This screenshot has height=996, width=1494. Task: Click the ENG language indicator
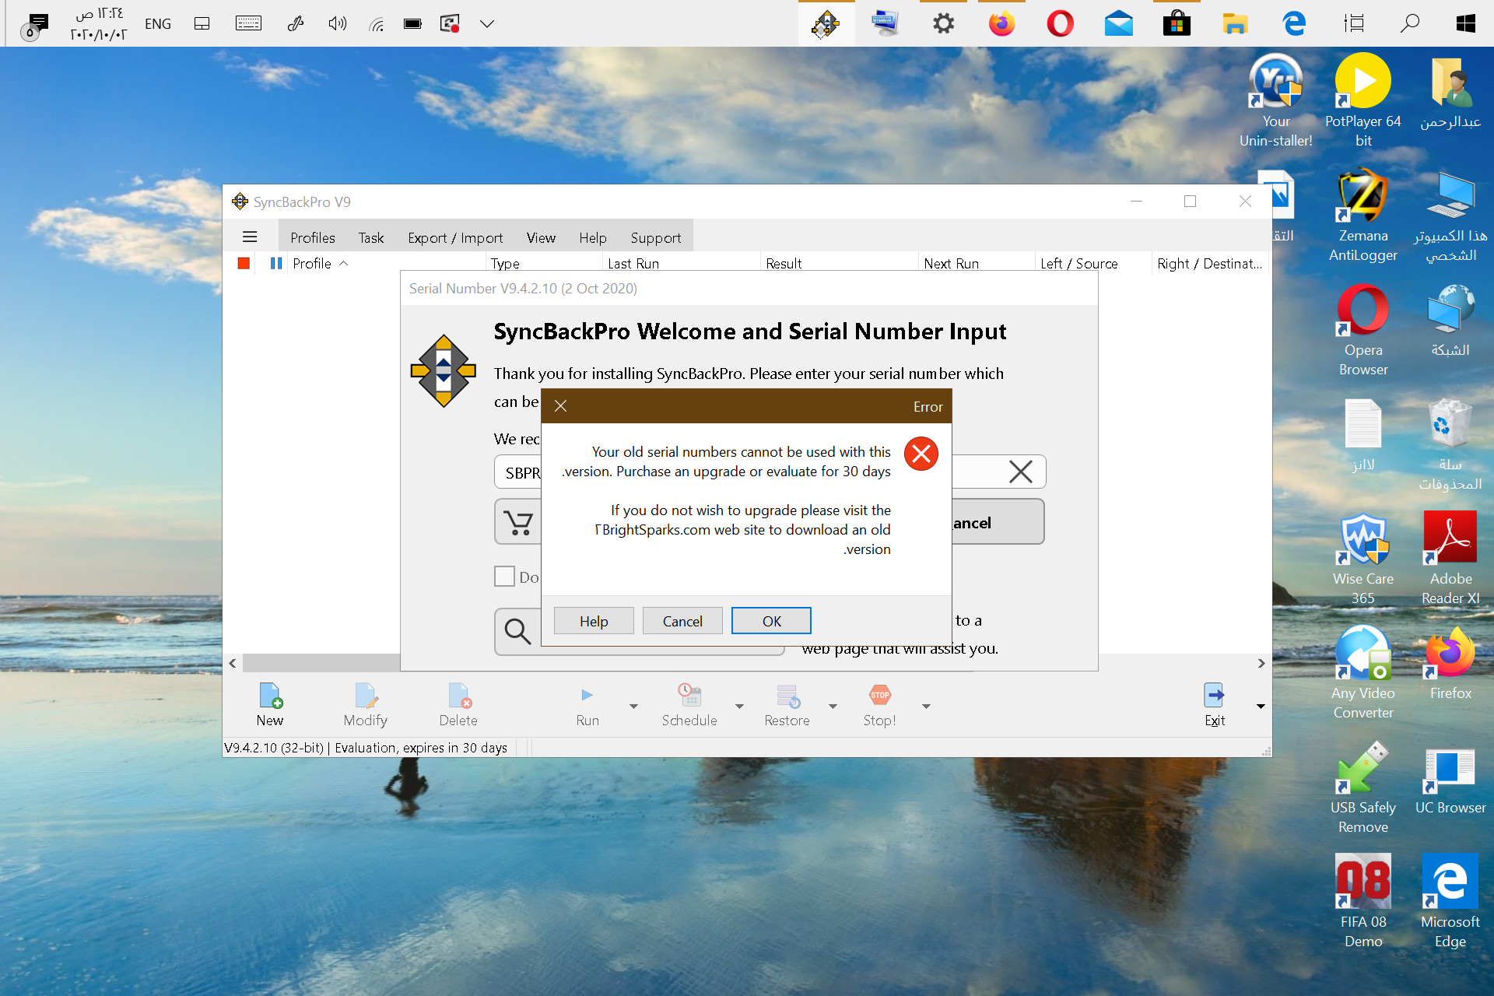[x=158, y=24]
